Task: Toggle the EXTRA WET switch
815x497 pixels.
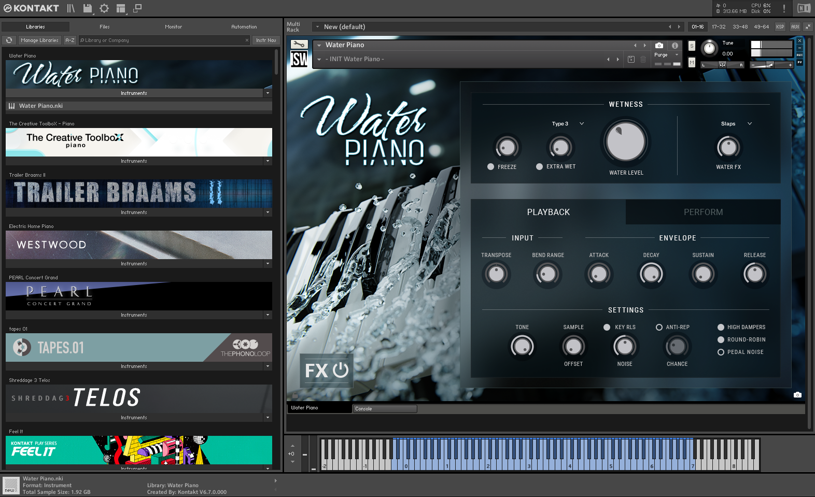Action: [x=539, y=166]
